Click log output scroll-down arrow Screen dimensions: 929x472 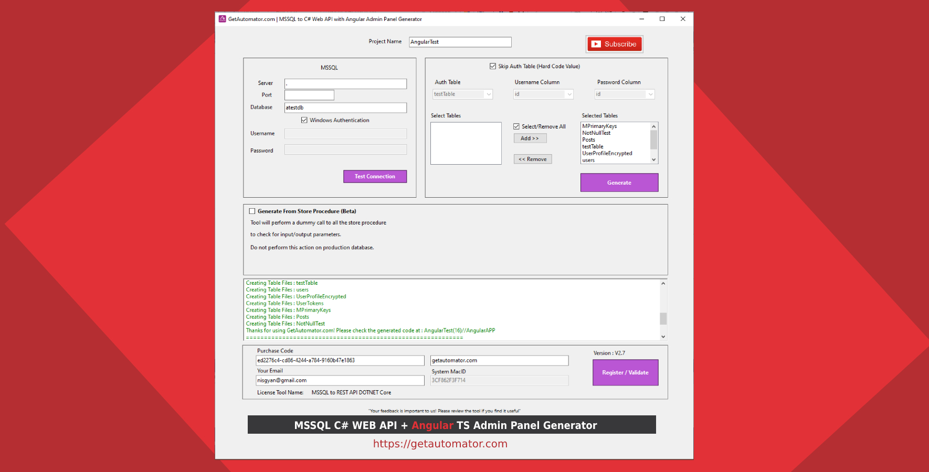tap(663, 337)
